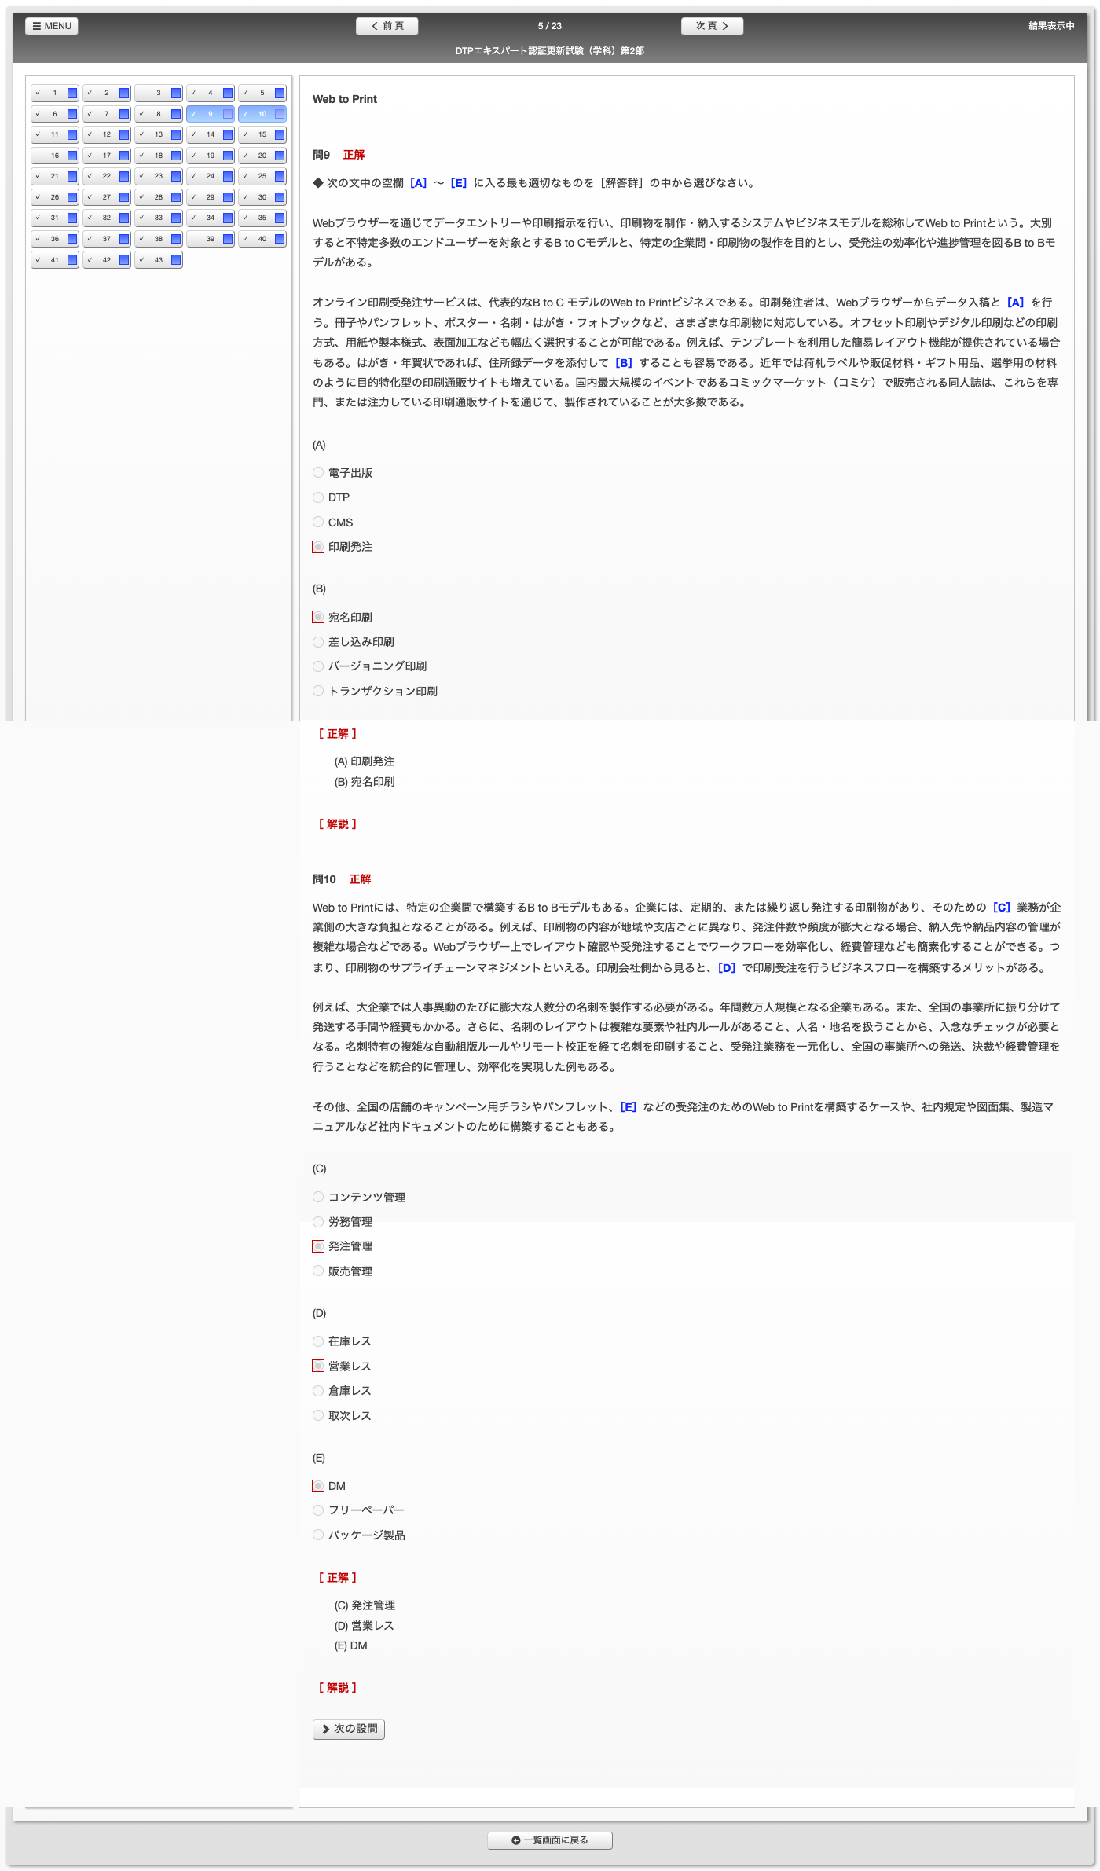The image size is (1100, 1871).
Task: Select コンテンツ管理 radio option
Action: tap(318, 1198)
